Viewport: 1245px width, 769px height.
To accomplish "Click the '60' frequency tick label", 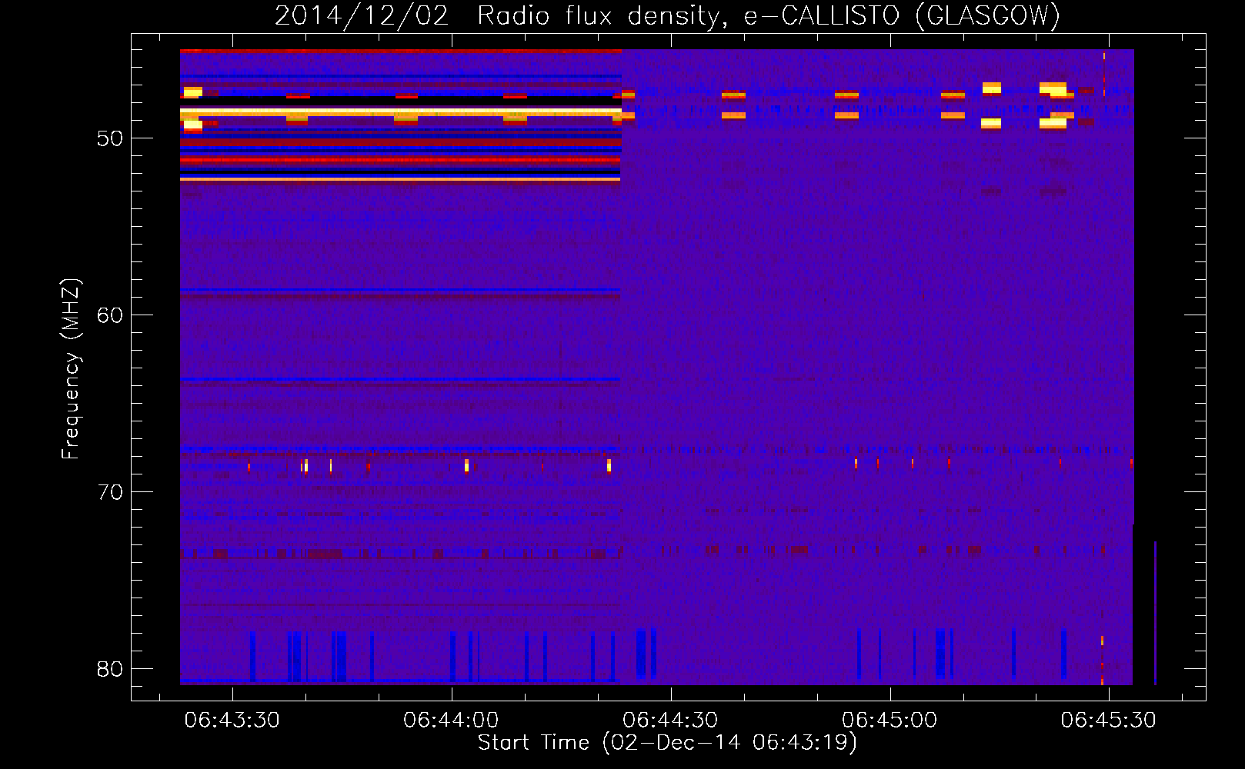I will point(110,316).
